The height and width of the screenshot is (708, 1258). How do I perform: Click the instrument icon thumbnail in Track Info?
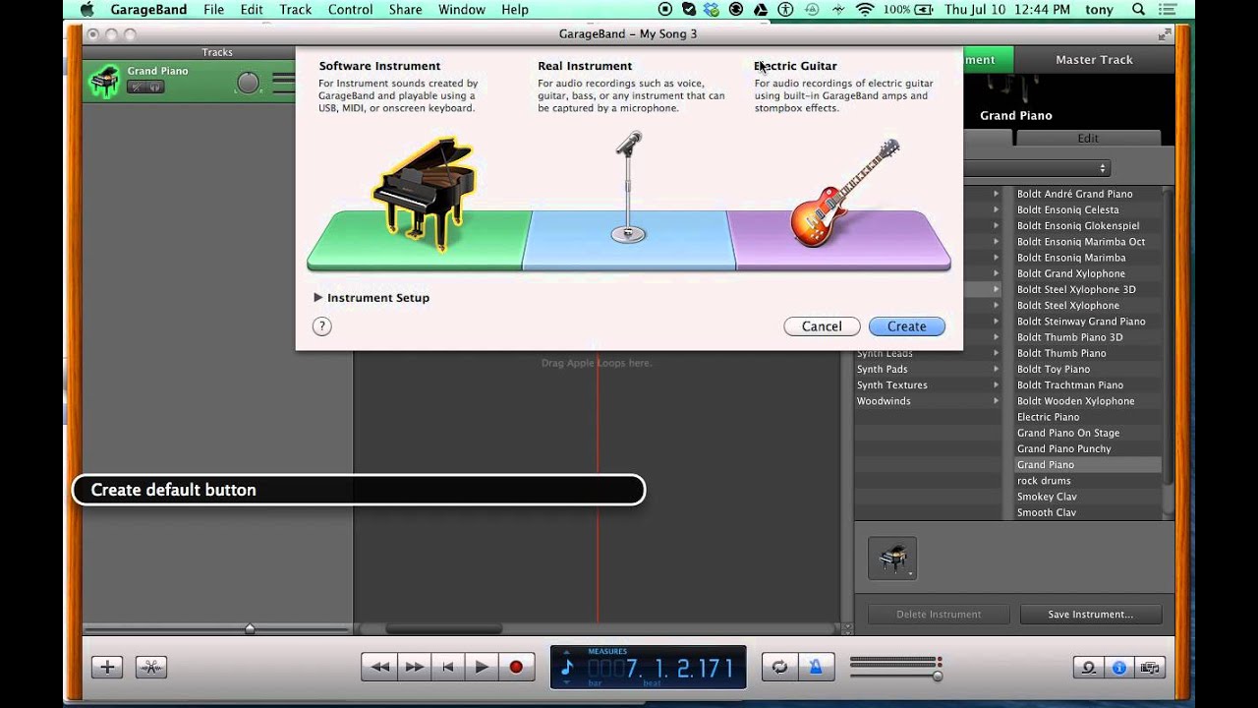point(892,558)
